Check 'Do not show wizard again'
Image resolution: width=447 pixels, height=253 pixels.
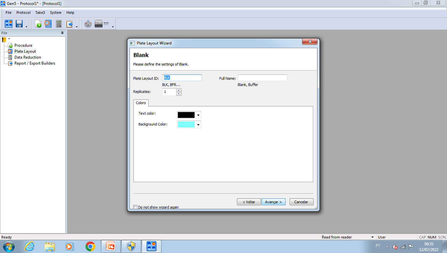coord(135,207)
